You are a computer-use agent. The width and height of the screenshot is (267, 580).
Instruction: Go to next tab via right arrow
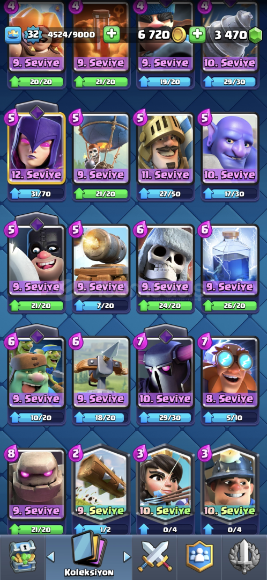point(127,556)
